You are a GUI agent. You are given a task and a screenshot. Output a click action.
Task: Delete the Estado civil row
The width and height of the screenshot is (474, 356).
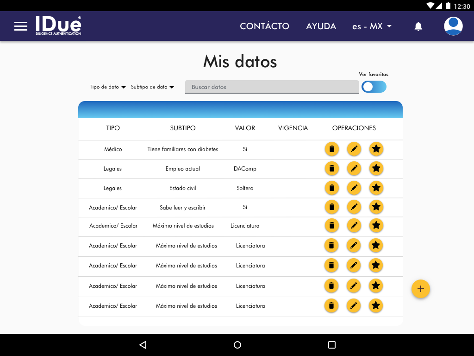331,188
